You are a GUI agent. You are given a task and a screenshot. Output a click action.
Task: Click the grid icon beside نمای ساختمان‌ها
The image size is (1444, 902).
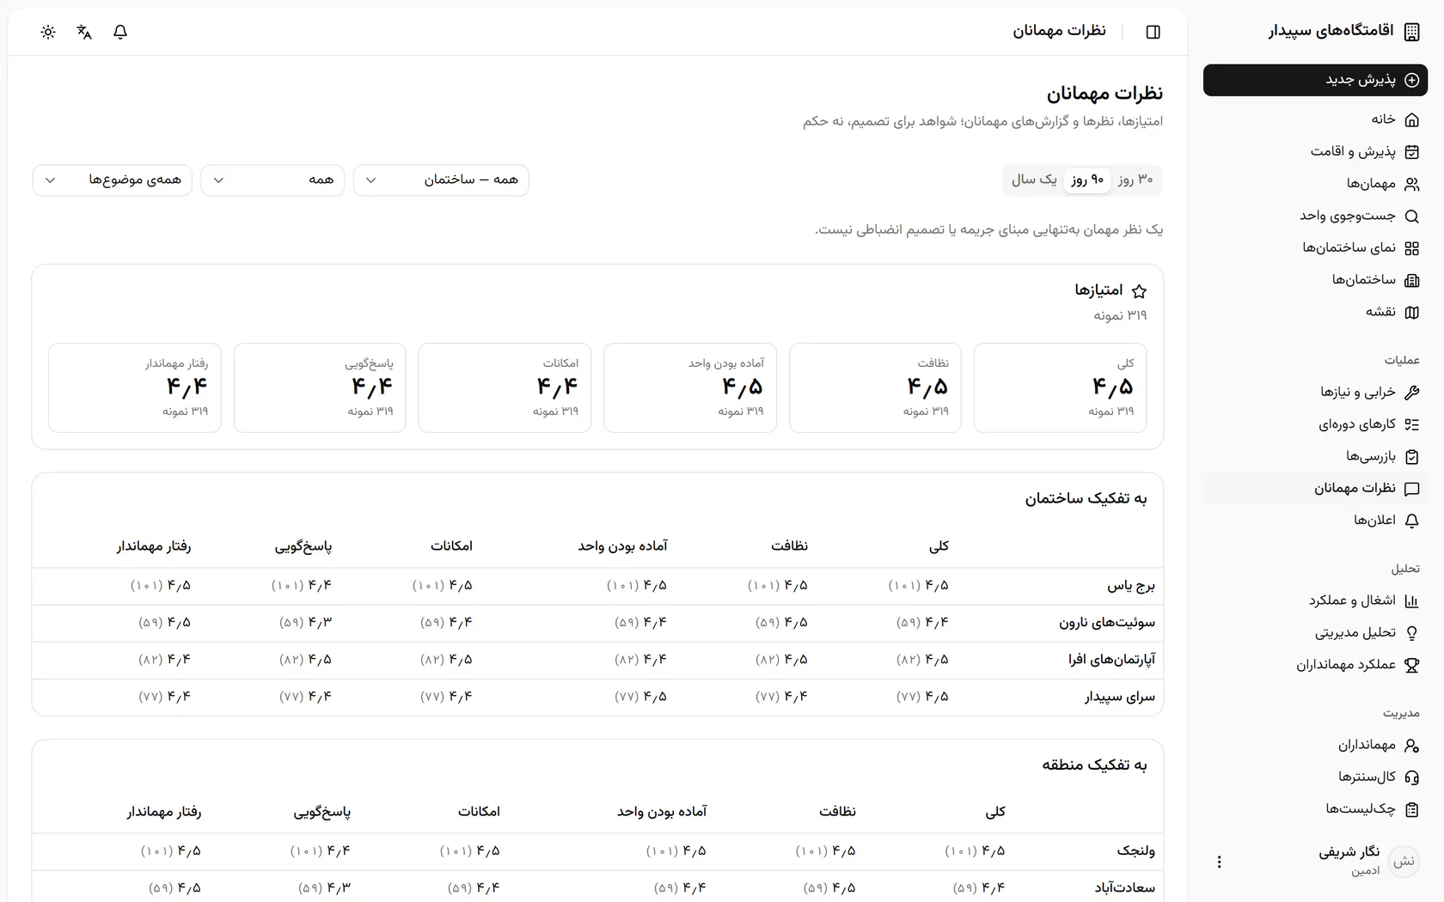[1411, 248]
